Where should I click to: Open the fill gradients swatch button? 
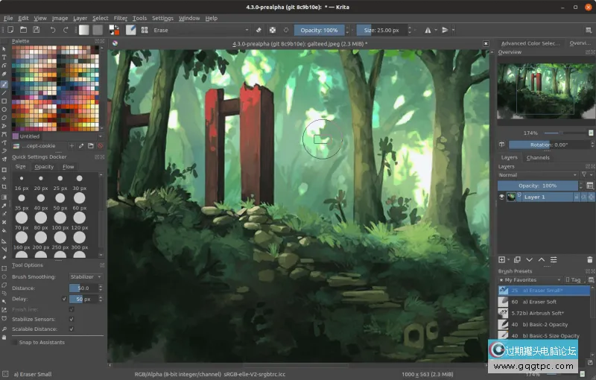click(x=83, y=31)
